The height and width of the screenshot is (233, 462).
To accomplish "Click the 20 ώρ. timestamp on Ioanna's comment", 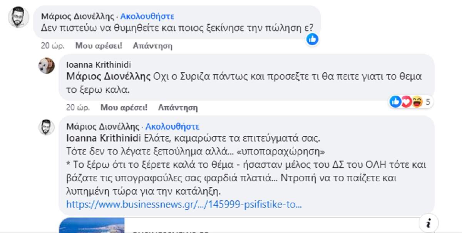I will click(78, 108).
